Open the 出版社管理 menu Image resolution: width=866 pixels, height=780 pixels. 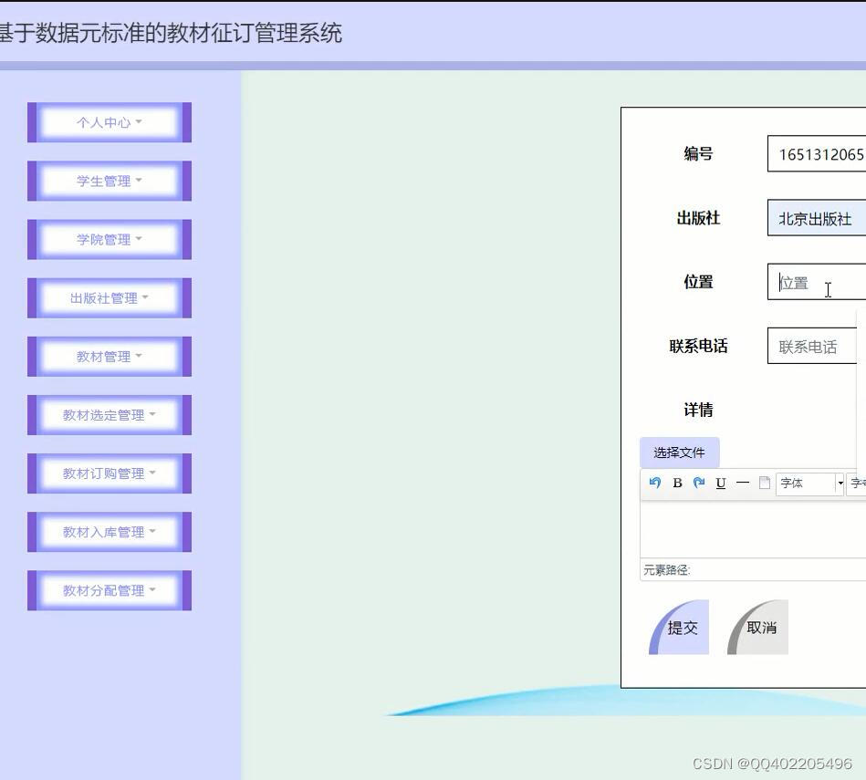(109, 297)
